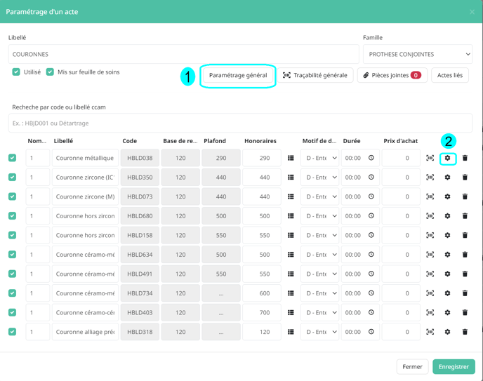Open gear settings for HBLD318 row
The width and height of the screenshot is (483, 381).
coord(447,332)
